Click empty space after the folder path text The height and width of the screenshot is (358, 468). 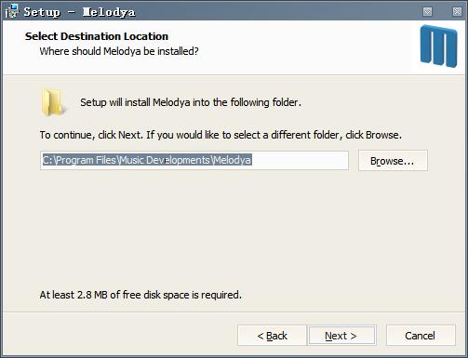(300, 160)
